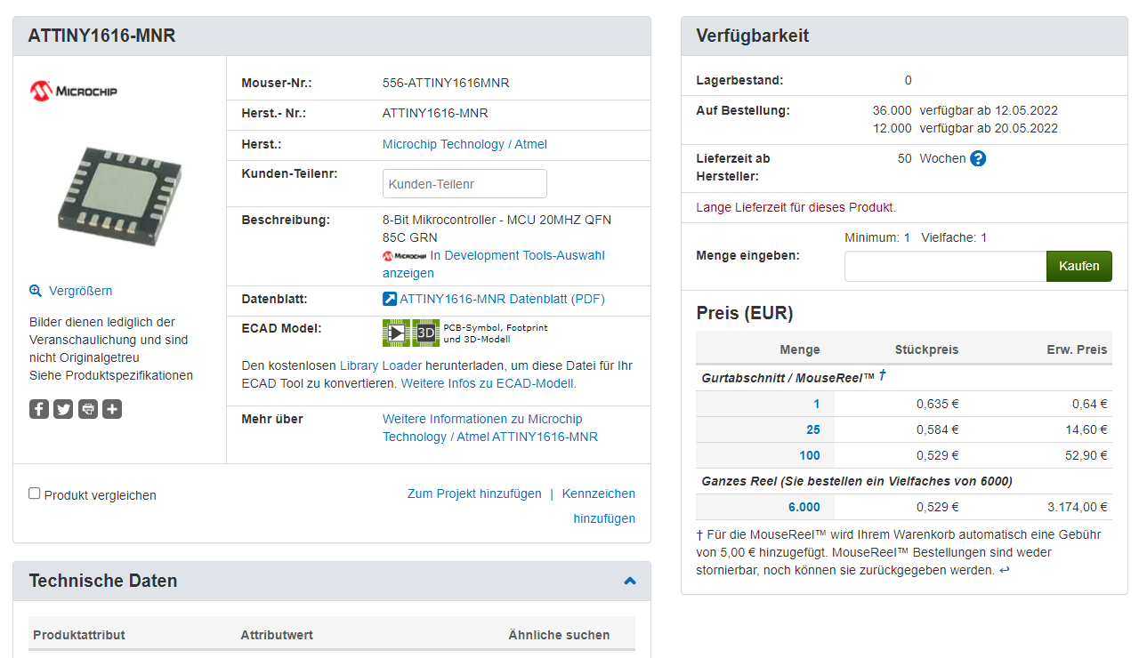The image size is (1139, 658).
Task: Click Mouser-Nr. value 556-ATTINY1616MNR
Action: 446,83
